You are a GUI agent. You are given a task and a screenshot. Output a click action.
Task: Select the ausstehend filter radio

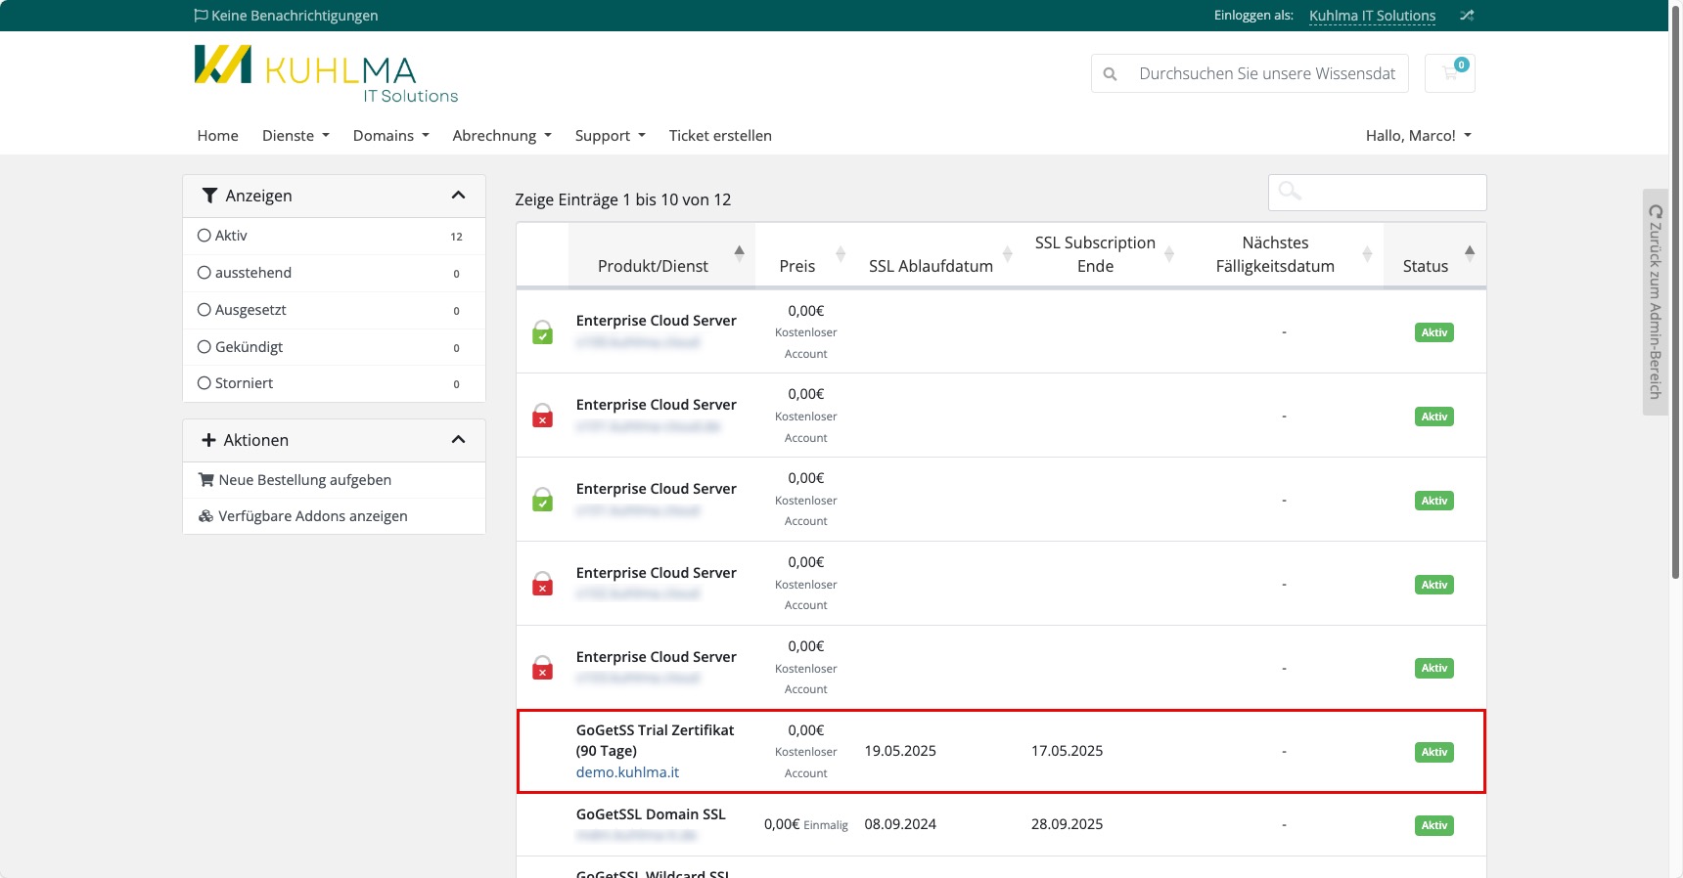pyautogui.click(x=204, y=273)
